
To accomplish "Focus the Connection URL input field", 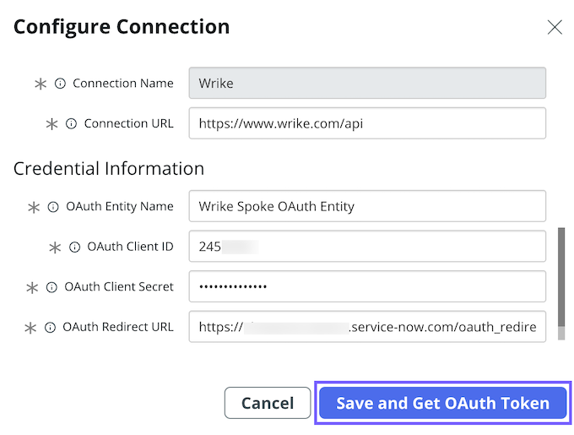I will [367, 123].
